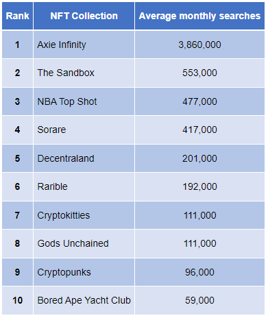This screenshot has height=318, width=268.
Task: Select the Gods Unchained cell
Action: coord(84,243)
